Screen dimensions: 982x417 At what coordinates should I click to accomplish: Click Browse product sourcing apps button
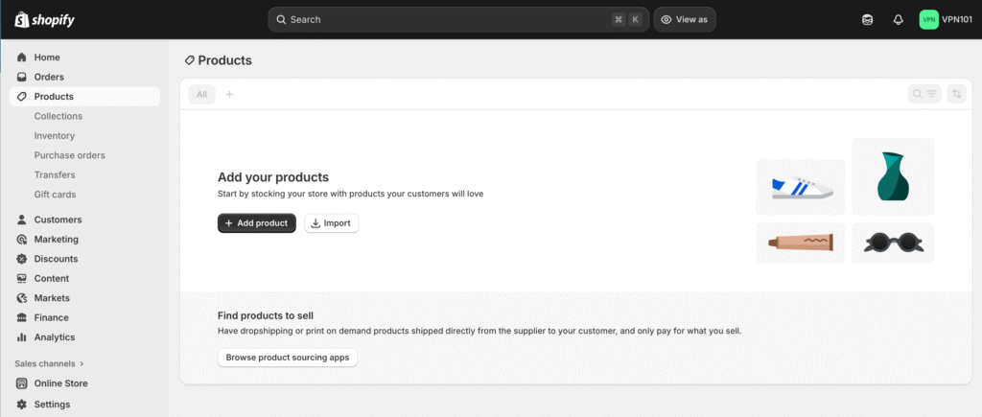click(288, 358)
